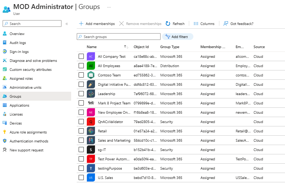Select Groups in the sidebar
This screenshot has width=285, height=195.
[36, 96]
